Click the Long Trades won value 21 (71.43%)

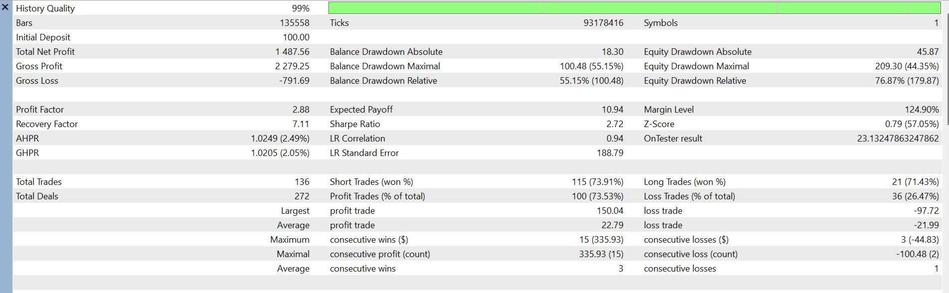[x=915, y=182]
